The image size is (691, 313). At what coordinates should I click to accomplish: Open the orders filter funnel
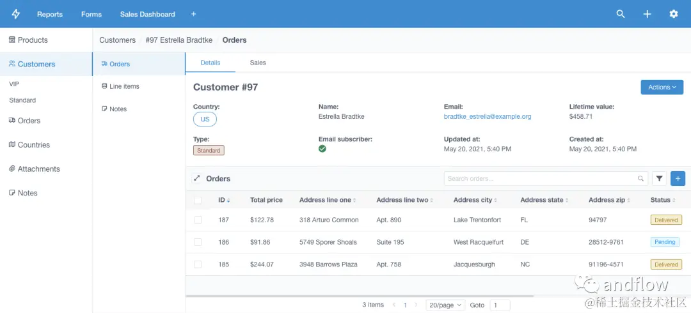point(659,178)
